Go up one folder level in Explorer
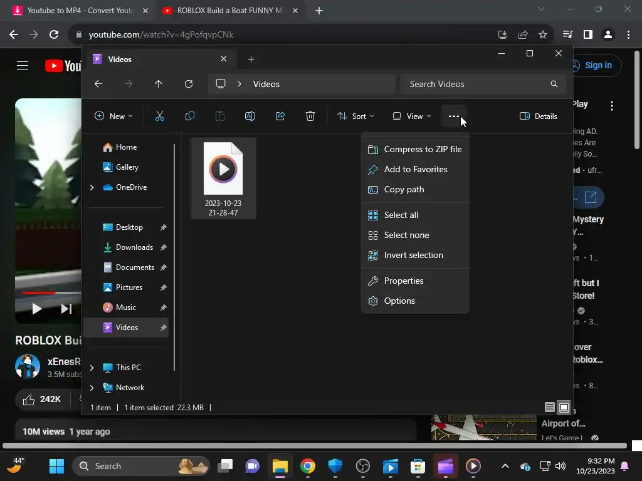 [159, 84]
